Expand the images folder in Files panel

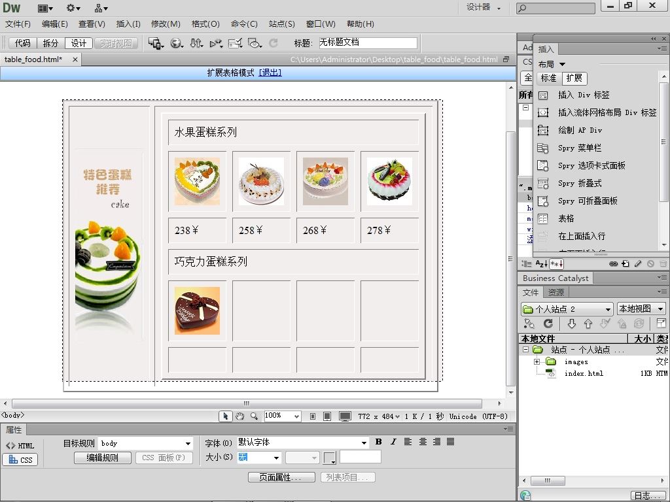point(537,361)
